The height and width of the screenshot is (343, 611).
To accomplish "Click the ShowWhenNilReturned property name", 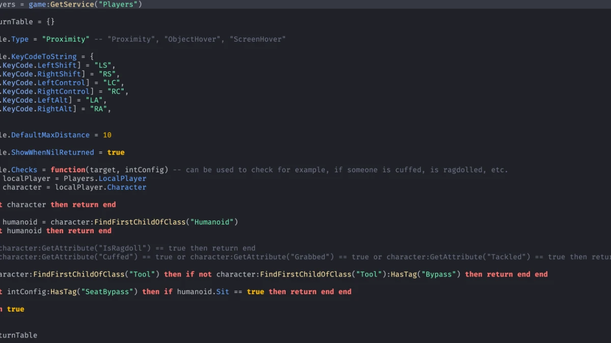I will click(x=52, y=152).
